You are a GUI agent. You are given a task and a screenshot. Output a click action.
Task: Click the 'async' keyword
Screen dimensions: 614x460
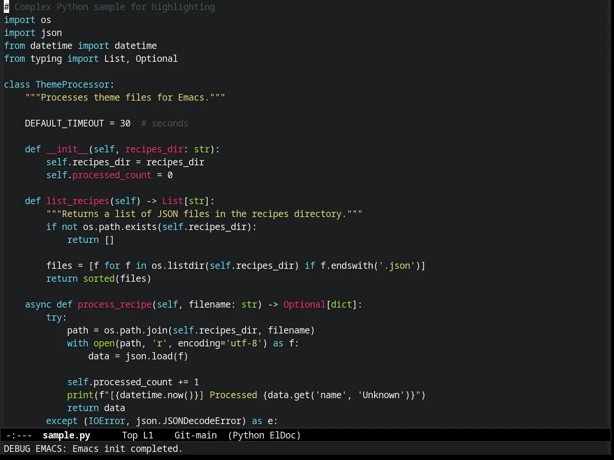(x=38, y=304)
